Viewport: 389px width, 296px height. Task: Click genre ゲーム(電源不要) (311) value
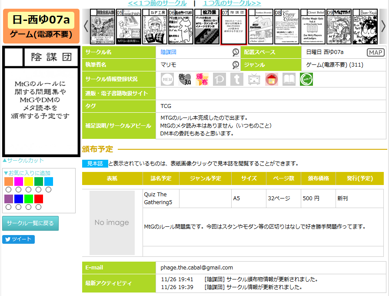(334, 65)
